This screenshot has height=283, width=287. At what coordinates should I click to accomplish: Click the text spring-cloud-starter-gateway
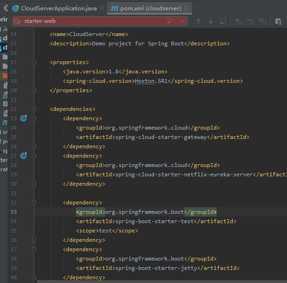point(161,137)
